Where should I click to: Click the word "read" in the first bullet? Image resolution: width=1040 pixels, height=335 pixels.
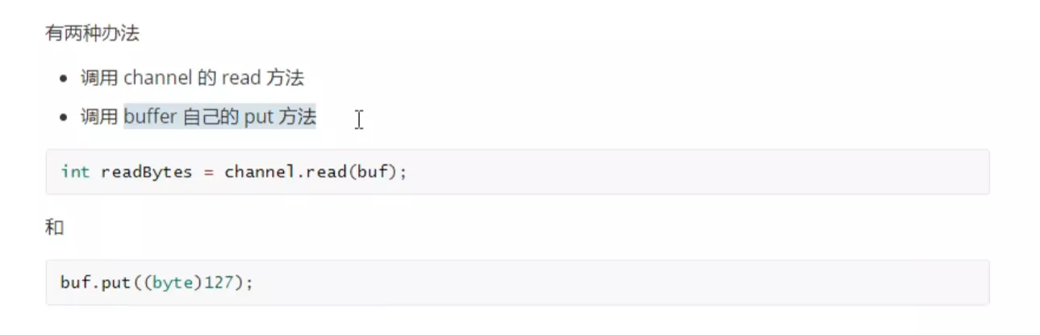tap(240, 78)
